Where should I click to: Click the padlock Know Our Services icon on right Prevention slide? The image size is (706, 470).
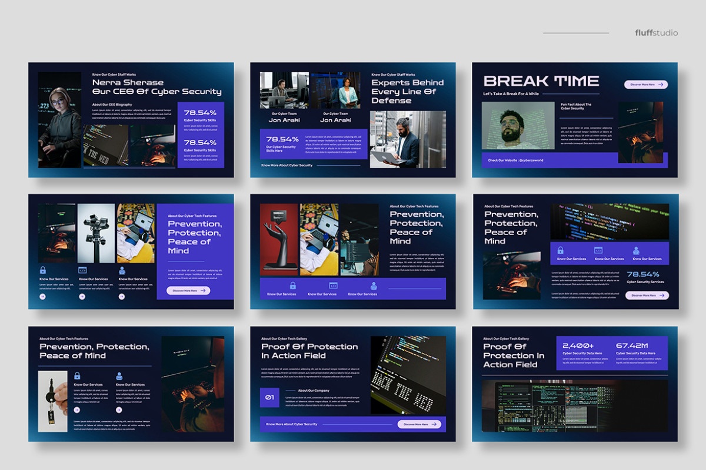(561, 251)
